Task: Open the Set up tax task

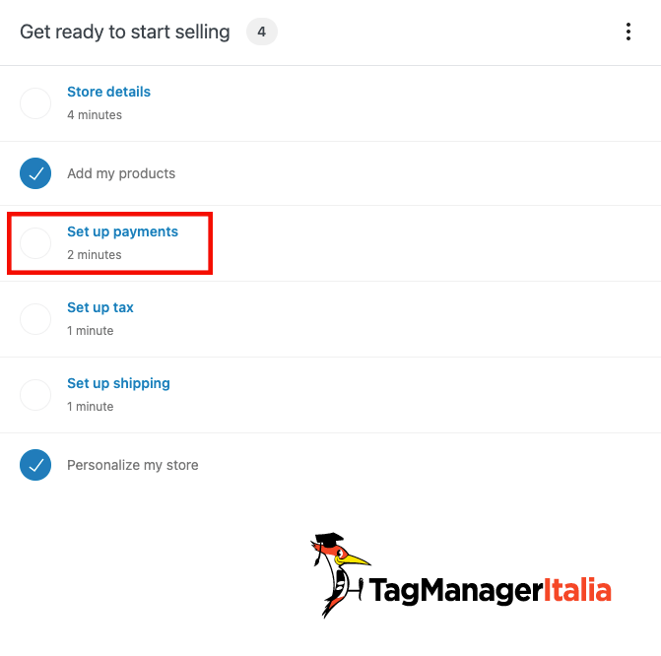Action: [x=100, y=307]
